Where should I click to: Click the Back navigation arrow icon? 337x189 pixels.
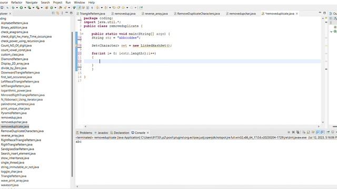pos(123,7)
